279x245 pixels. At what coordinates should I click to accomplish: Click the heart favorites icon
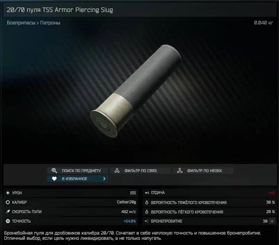pyautogui.click(x=54, y=179)
